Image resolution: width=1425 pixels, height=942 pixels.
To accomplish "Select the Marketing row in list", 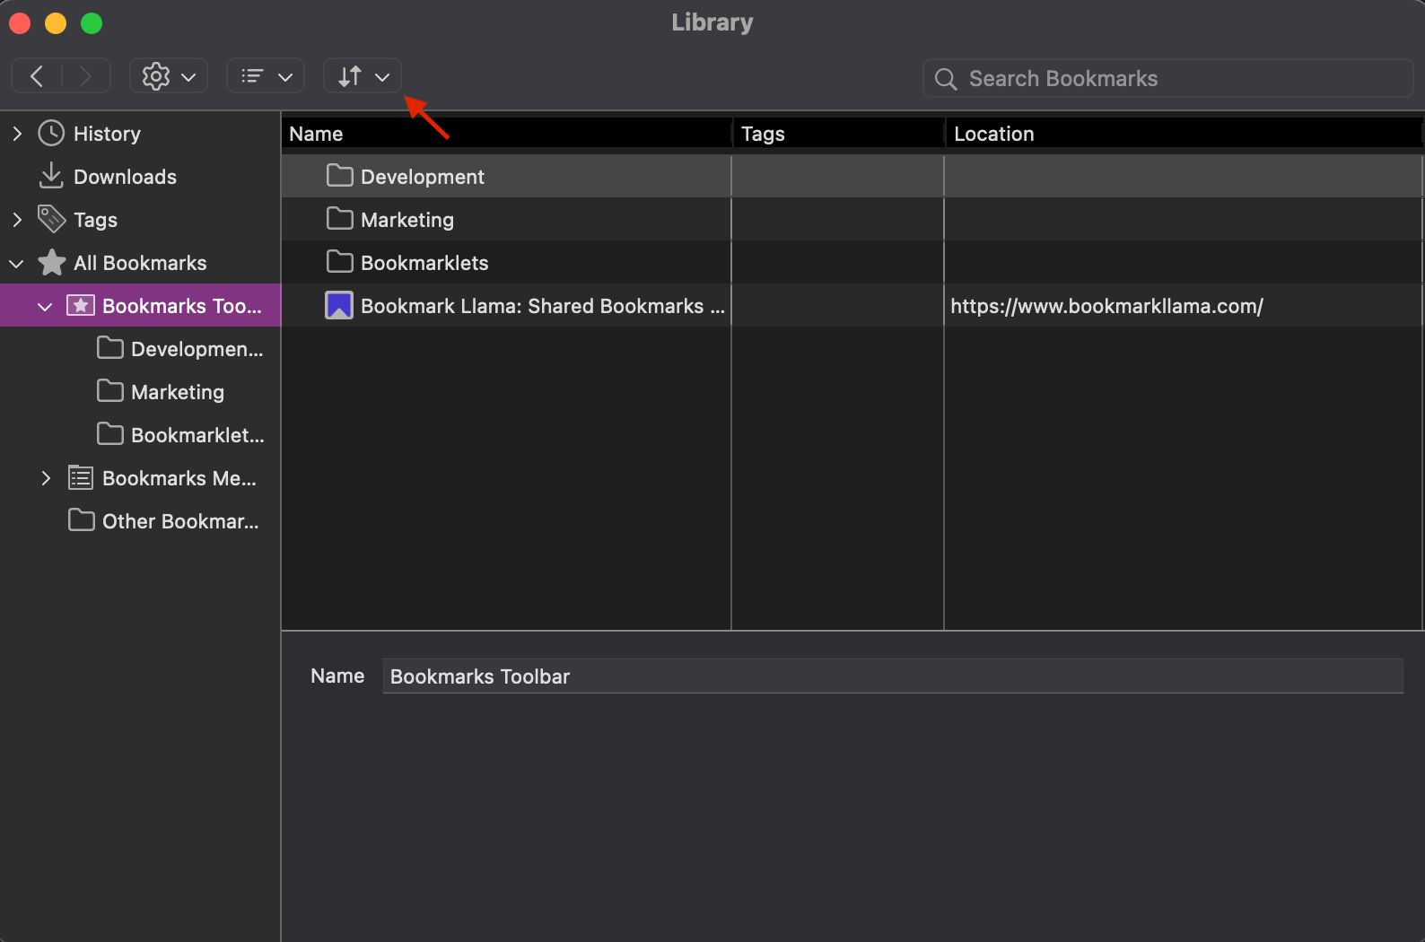I will pos(852,219).
